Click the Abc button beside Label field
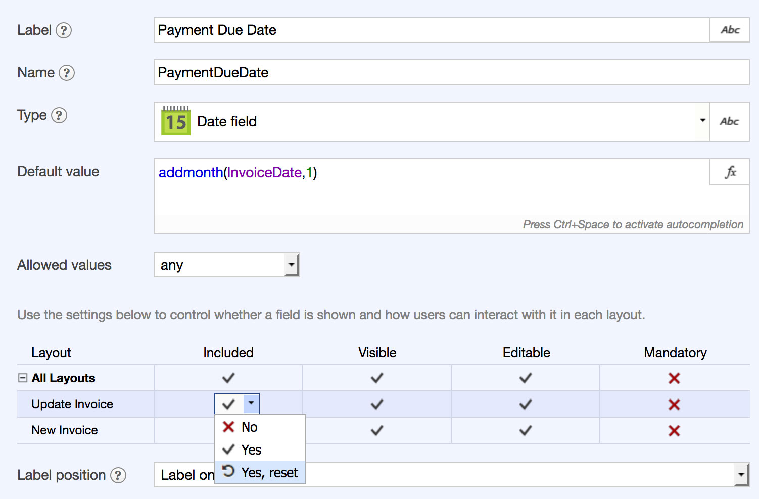 (x=730, y=30)
